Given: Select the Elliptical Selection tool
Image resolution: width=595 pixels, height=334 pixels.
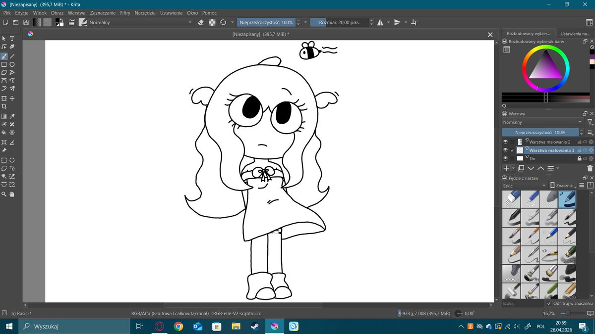Looking at the screenshot, I should point(12,160).
